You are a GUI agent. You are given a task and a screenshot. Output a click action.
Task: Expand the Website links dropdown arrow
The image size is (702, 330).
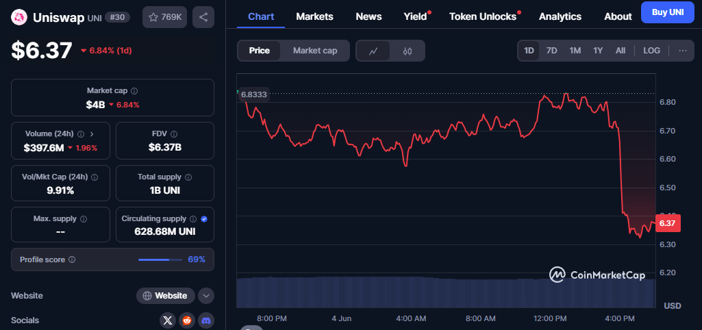tap(206, 296)
